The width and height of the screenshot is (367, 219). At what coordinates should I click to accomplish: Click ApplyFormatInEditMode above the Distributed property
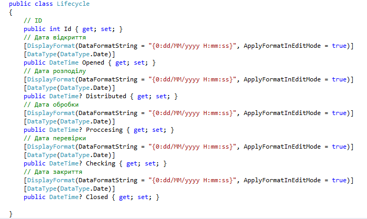(282, 79)
